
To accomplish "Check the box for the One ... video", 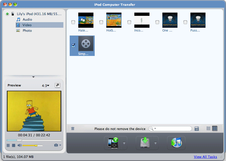I will click(157, 22).
